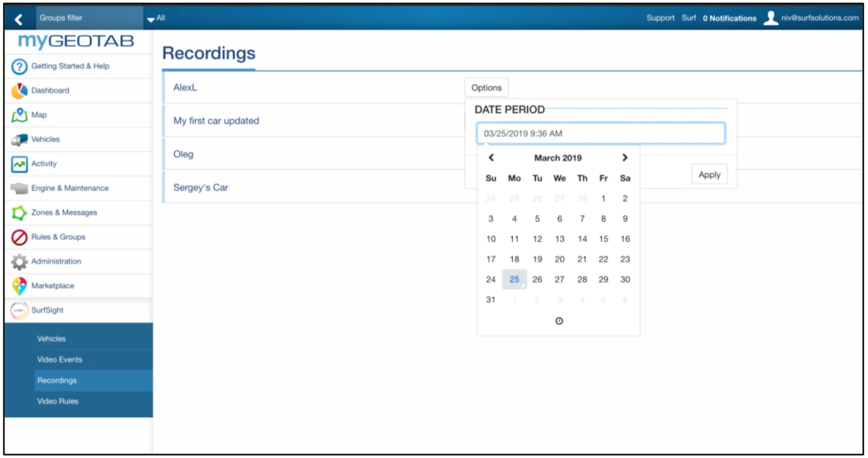
Task: Open 0 Notifications
Action: pyautogui.click(x=730, y=18)
